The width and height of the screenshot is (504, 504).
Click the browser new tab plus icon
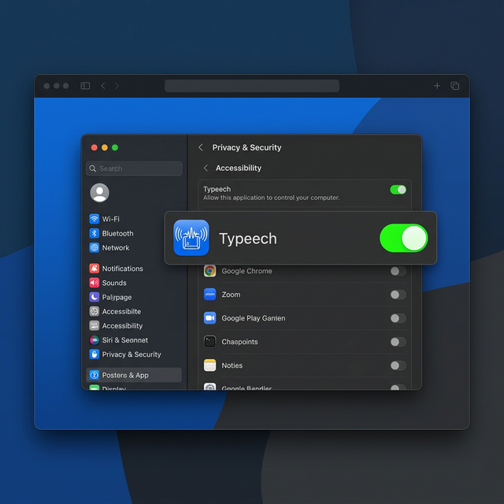(x=437, y=86)
